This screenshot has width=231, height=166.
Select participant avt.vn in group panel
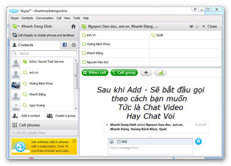point(115,35)
